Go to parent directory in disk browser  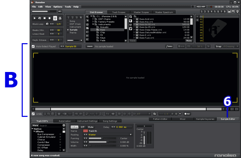(87, 17)
